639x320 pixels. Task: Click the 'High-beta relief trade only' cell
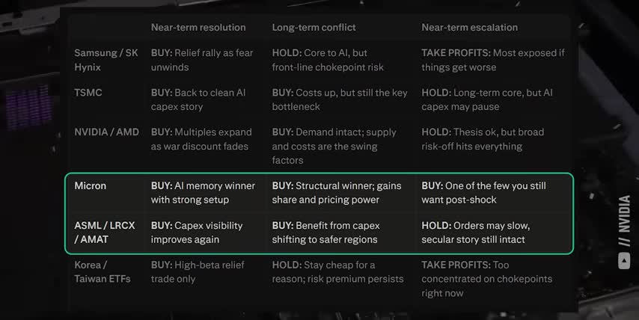(198, 272)
